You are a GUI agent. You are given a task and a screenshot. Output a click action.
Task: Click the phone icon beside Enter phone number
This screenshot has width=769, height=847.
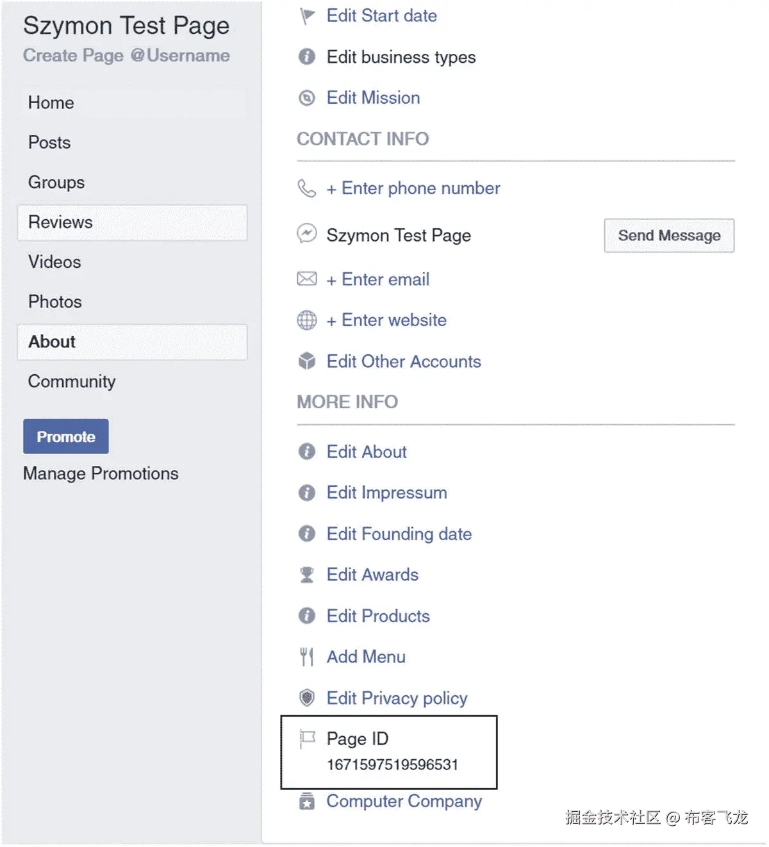pyautogui.click(x=307, y=188)
